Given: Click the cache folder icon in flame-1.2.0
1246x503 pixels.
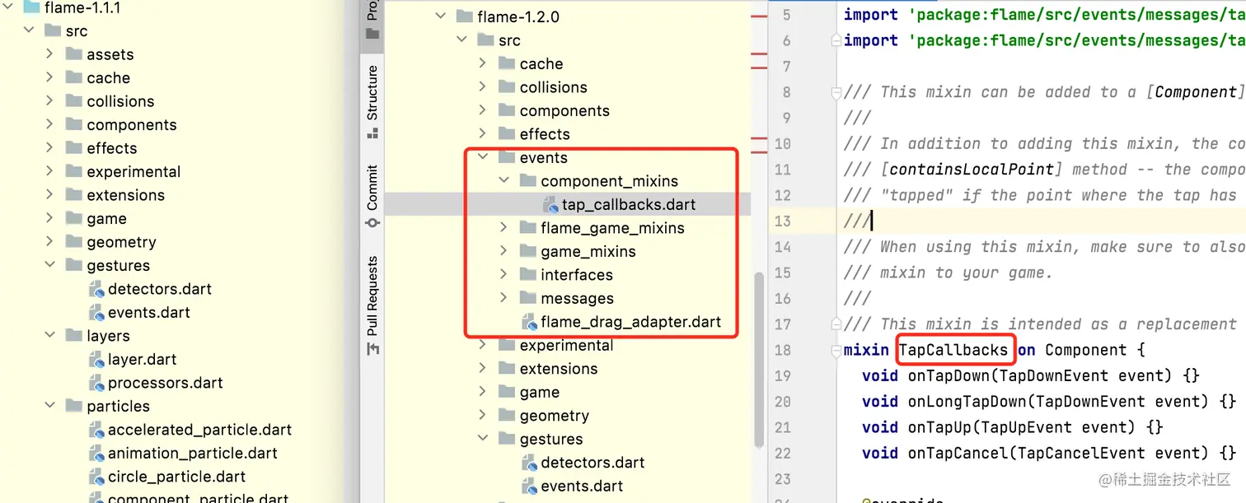Looking at the screenshot, I should 506,63.
